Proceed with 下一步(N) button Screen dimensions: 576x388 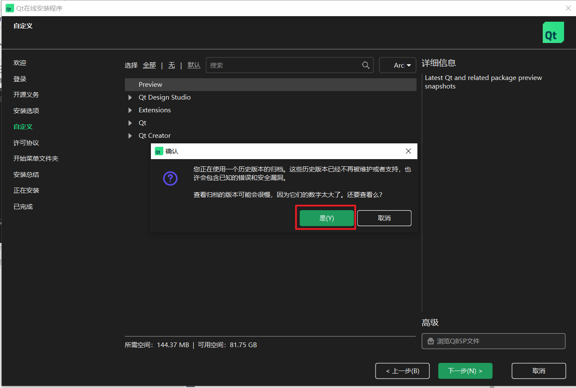[x=465, y=371]
